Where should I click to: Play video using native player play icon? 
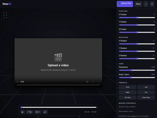[x=18, y=82]
